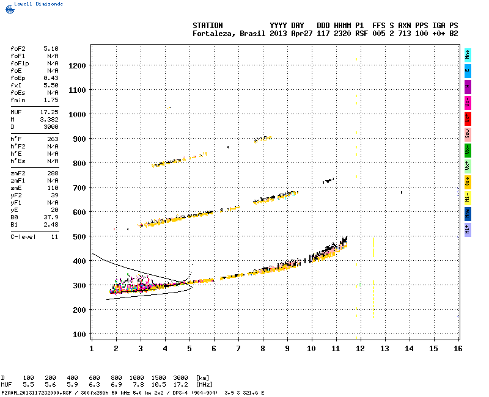489x397 pixels.
Task: Click the foF1p parameter label
Action: click(20, 64)
